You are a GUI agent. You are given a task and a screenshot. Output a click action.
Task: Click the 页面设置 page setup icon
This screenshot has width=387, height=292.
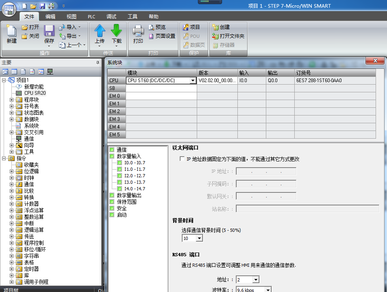pyautogui.click(x=161, y=36)
